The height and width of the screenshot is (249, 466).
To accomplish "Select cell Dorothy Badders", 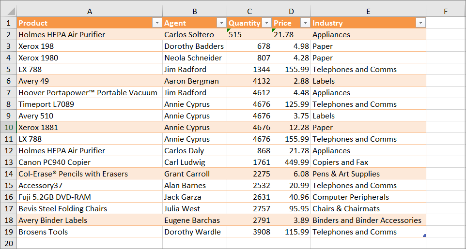I will (x=195, y=46).
